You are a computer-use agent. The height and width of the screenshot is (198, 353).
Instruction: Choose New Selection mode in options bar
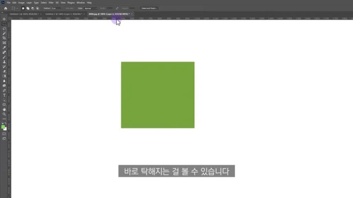pyautogui.click(x=23, y=8)
